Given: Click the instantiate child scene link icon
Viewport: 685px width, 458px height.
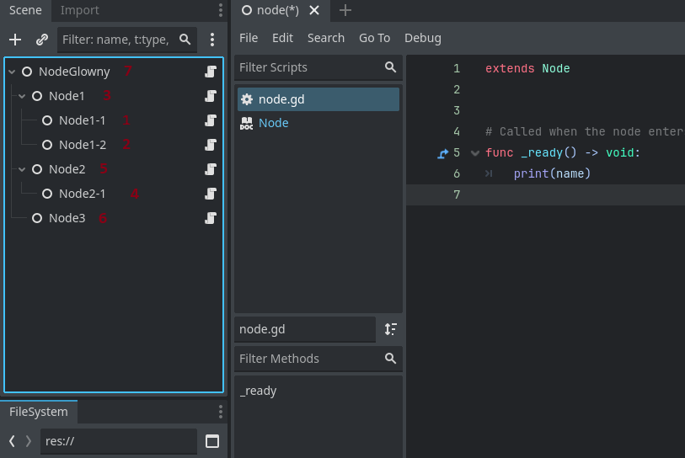Looking at the screenshot, I should tap(42, 40).
